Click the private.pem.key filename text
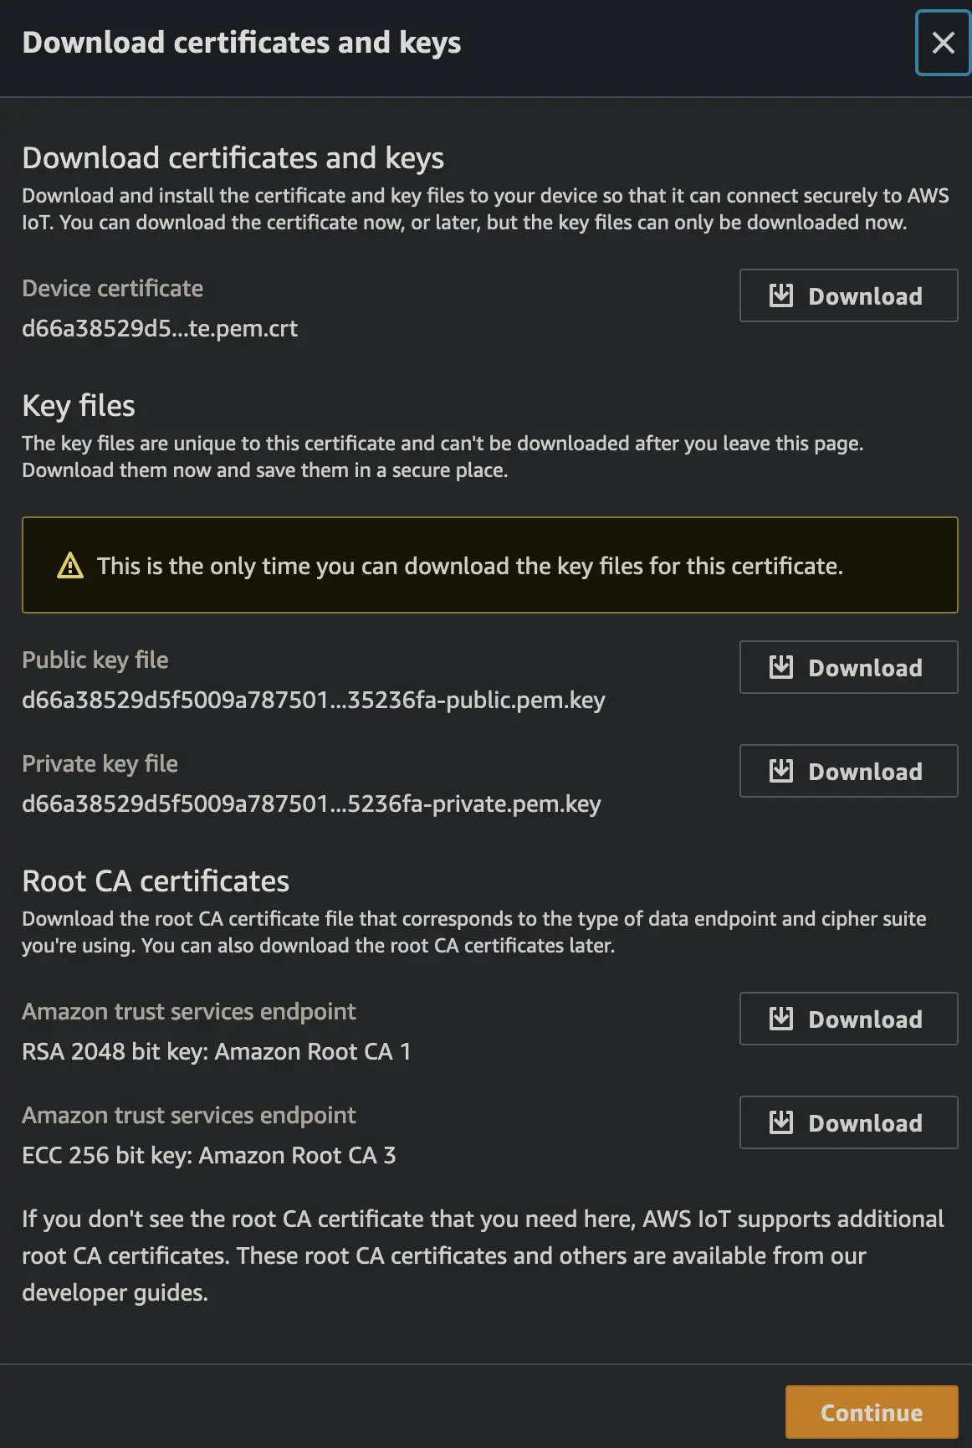972x1448 pixels. coord(311,804)
